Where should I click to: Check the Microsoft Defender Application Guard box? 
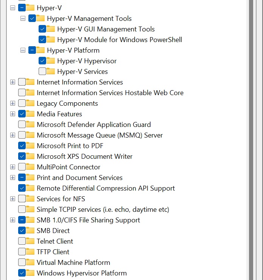click(x=22, y=124)
